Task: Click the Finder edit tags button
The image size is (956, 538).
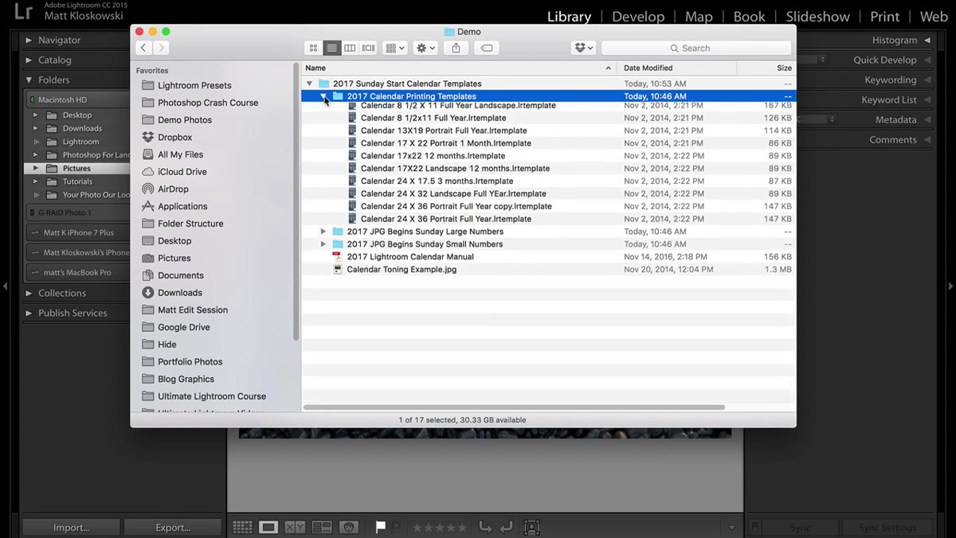Action: point(487,48)
